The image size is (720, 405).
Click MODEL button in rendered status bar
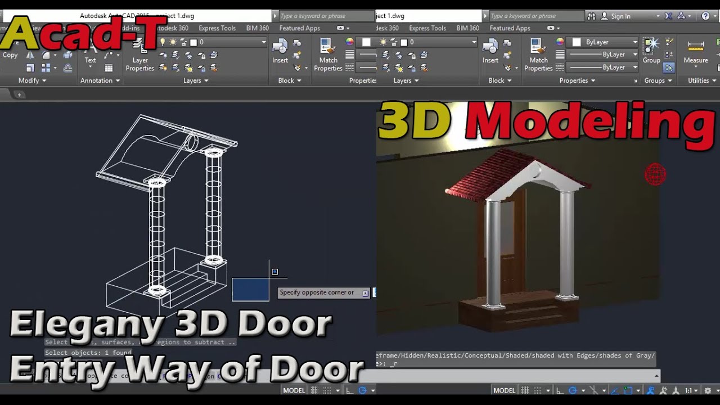pyautogui.click(x=504, y=390)
